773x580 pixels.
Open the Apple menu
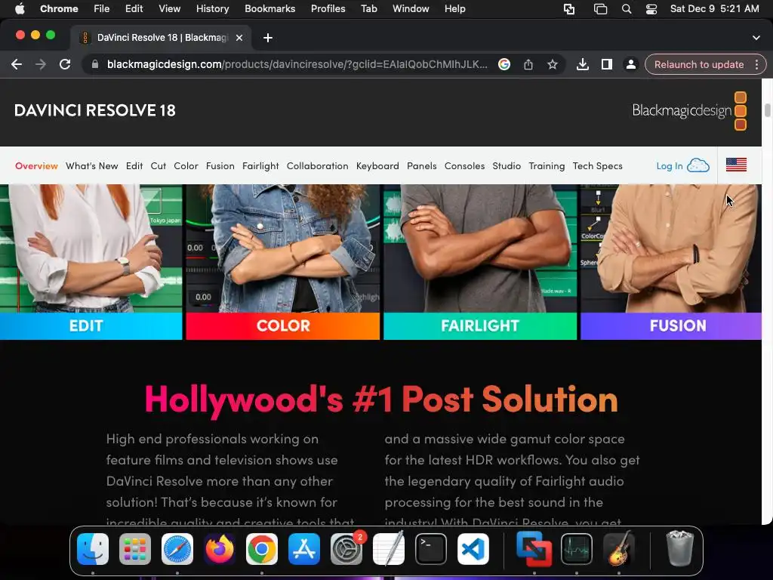point(20,9)
